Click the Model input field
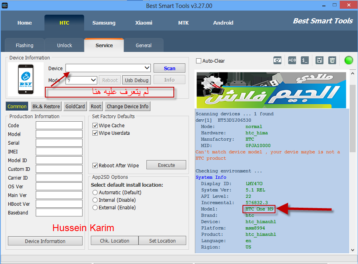This screenshot has width=358, height=264. click(59, 134)
